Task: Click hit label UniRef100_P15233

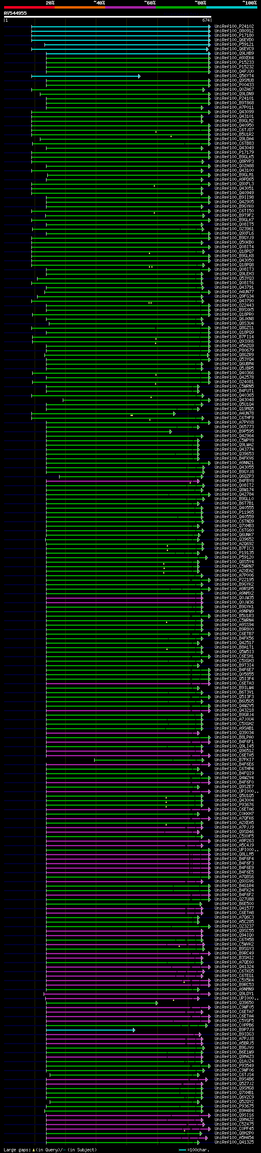Action: (234, 62)
